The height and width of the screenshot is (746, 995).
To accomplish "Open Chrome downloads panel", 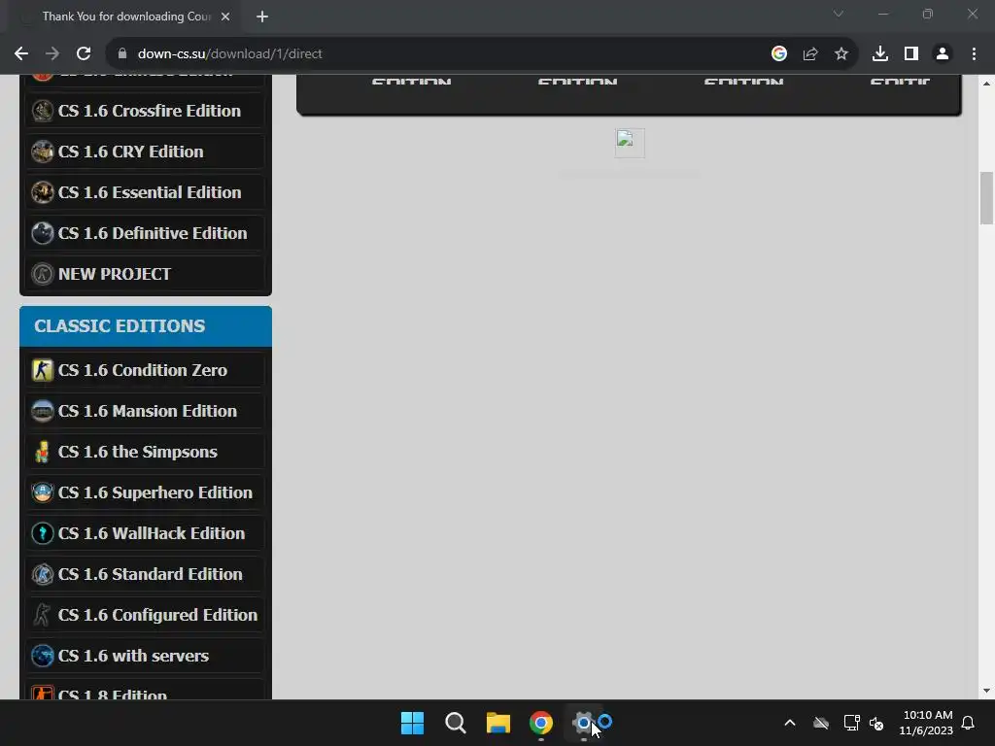I will [x=880, y=54].
